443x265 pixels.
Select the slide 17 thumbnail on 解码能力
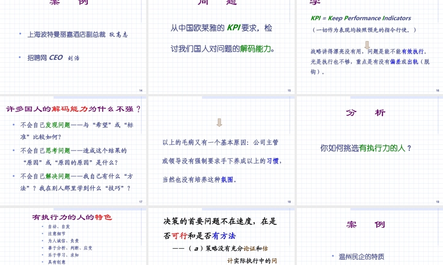(73, 150)
